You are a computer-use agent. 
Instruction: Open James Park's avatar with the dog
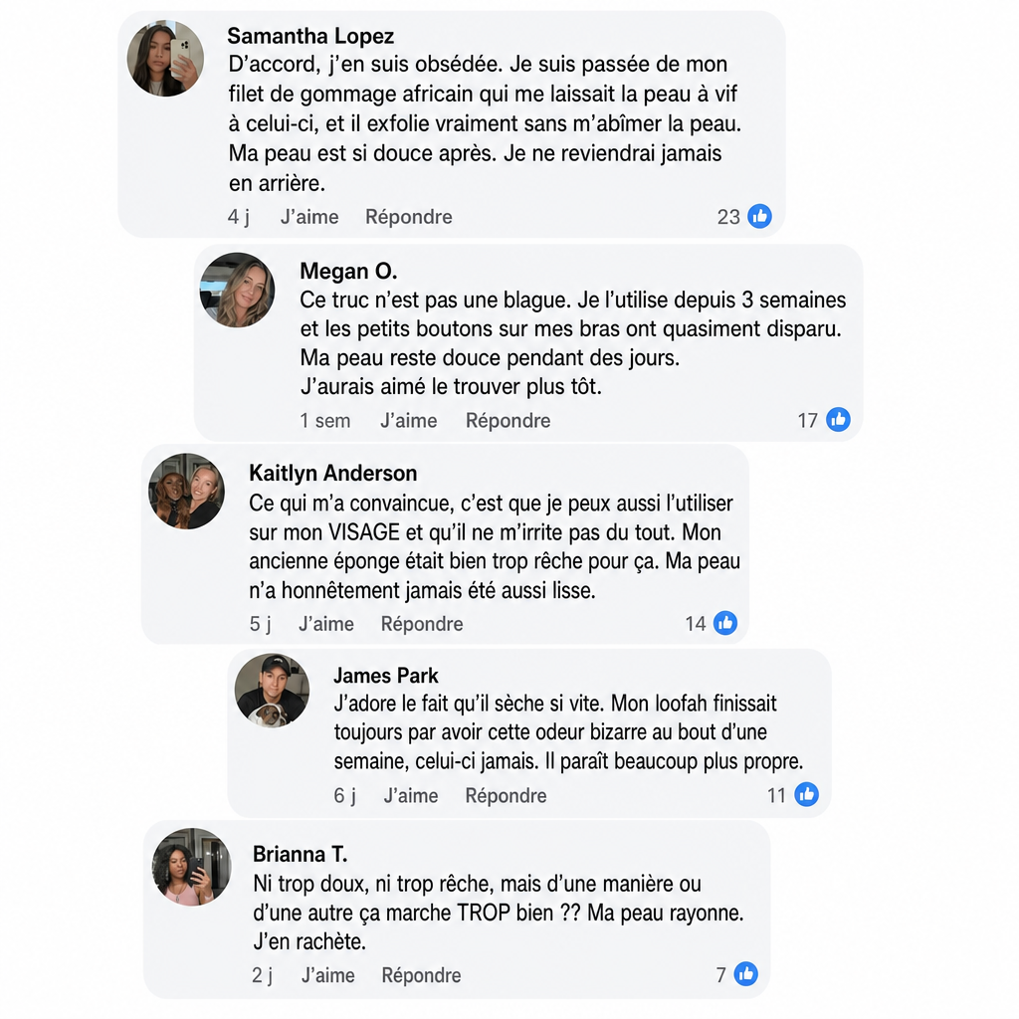click(272, 691)
